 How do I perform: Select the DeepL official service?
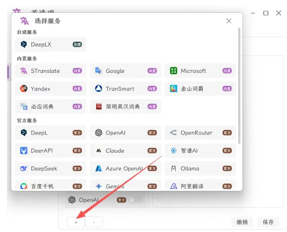[x=51, y=133]
